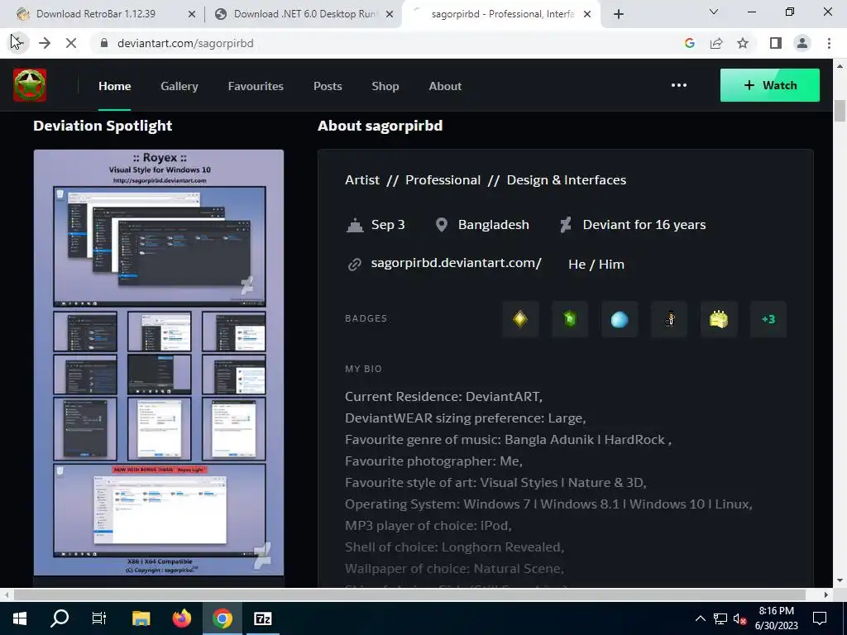This screenshot has height=635, width=847.
Task: Open 7-Zip from the taskbar
Action: 262,618
